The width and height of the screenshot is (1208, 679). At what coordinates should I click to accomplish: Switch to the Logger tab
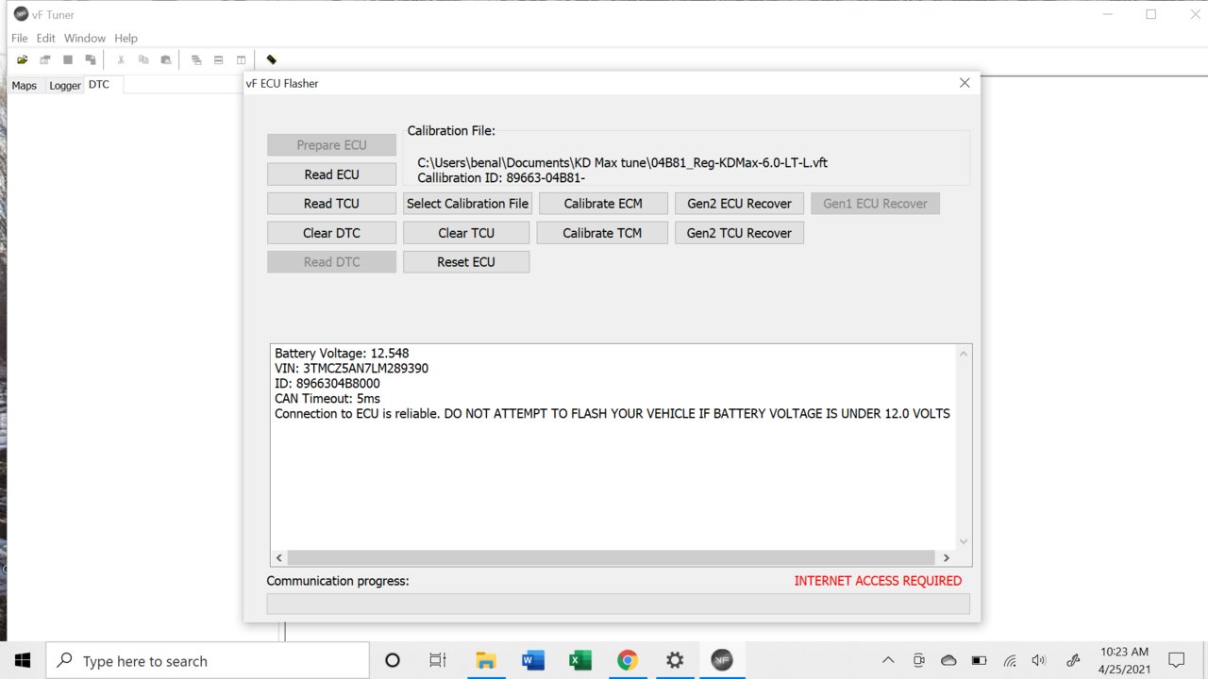65,85
